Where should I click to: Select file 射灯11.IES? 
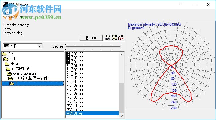(75, 105)
